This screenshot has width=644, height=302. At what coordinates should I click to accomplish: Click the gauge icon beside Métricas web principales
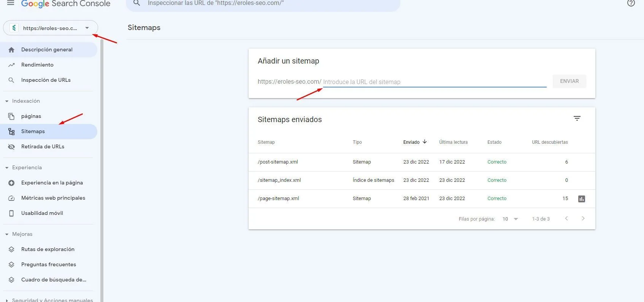11,198
